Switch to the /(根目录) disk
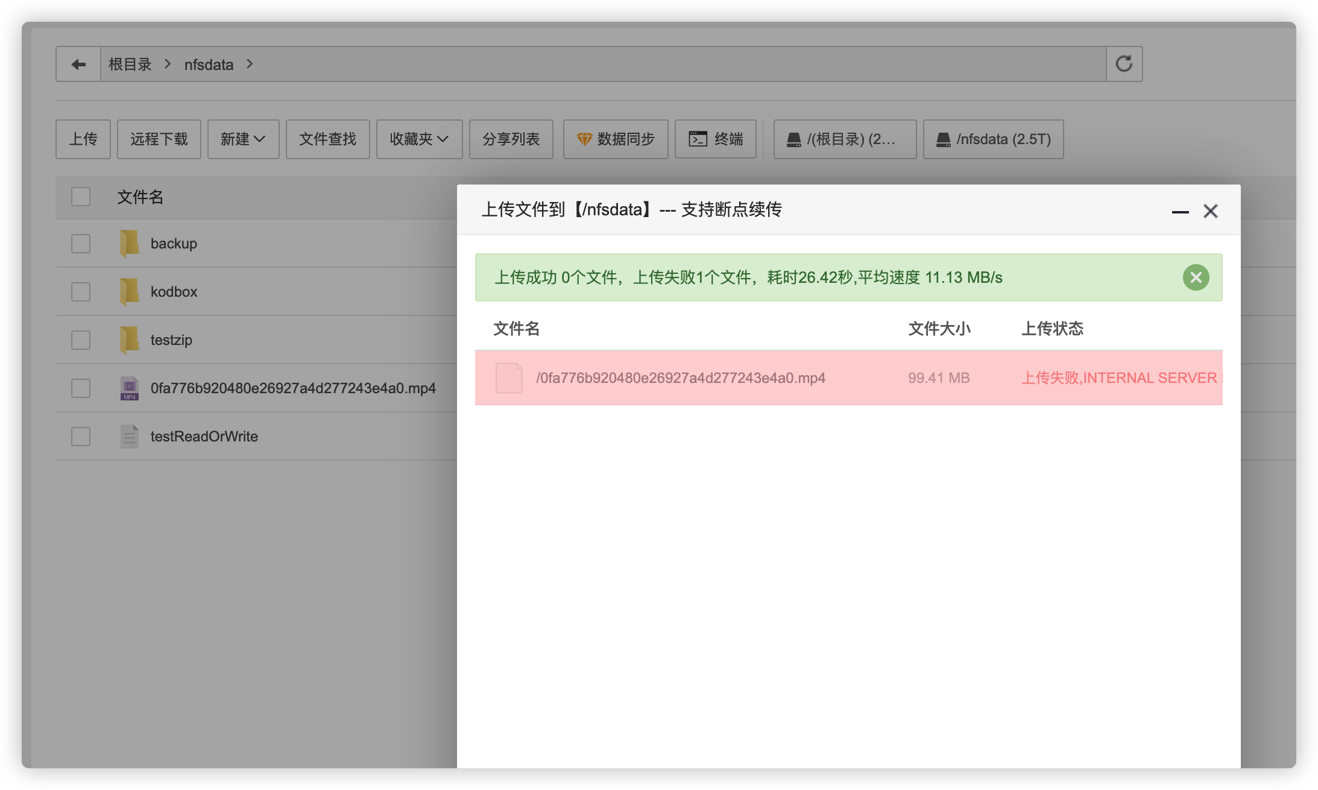 click(x=845, y=139)
